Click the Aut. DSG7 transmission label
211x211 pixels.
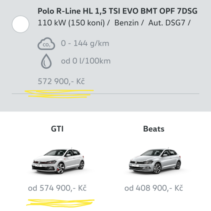pos(167,23)
